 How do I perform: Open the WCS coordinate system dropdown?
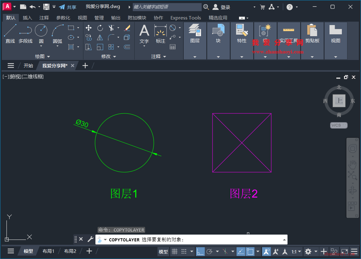339,125
